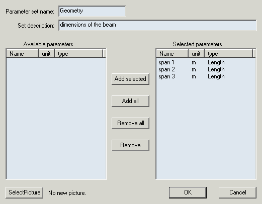The height and width of the screenshot is (204, 262).
Task: Dismiss the dialog with Cancel
Action: [x=237, y=192]
